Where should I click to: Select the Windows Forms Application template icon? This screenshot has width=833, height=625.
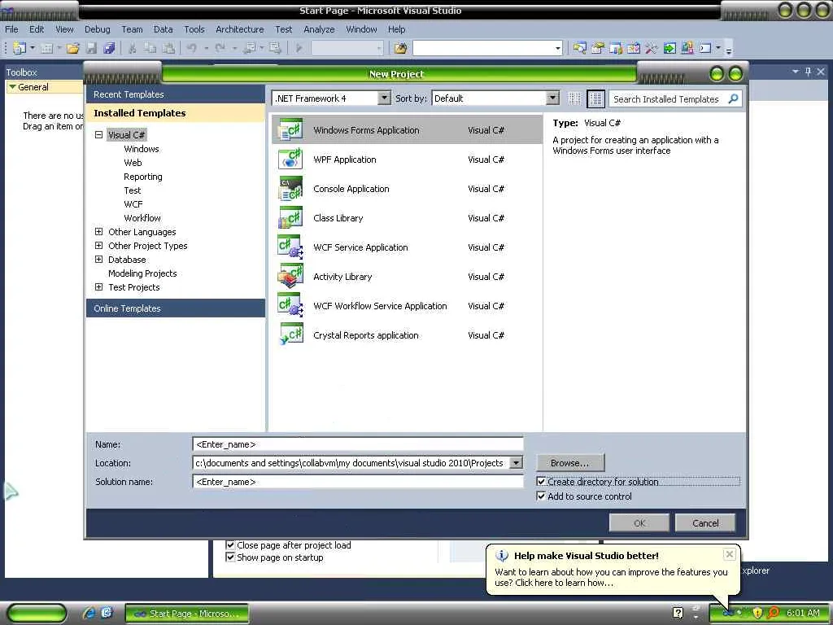coord(290,129)
